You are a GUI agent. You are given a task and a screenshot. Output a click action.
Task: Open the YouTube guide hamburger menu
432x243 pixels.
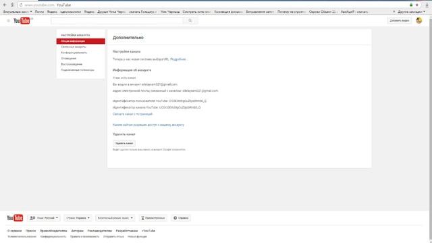[8, 21]
